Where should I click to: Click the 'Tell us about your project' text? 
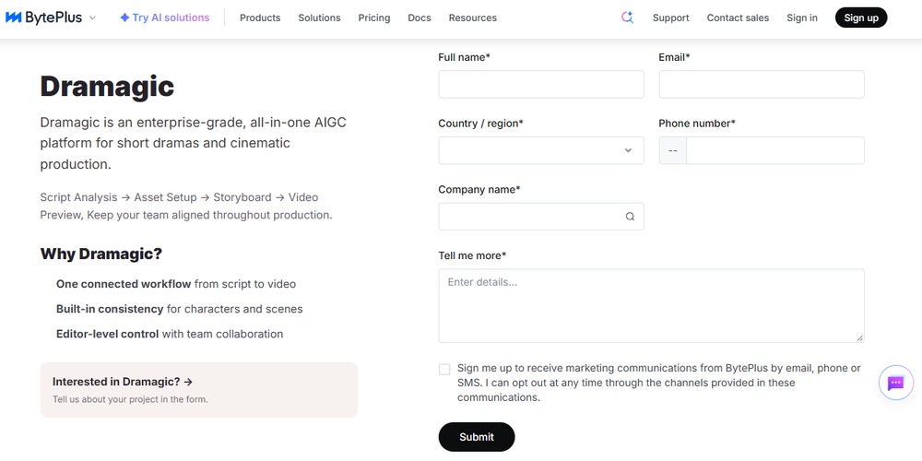pos(131,399)
